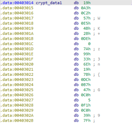This screenshot has width=132, height=123.
Task: Select byte value 0DCh
Action: coord(86,80)
